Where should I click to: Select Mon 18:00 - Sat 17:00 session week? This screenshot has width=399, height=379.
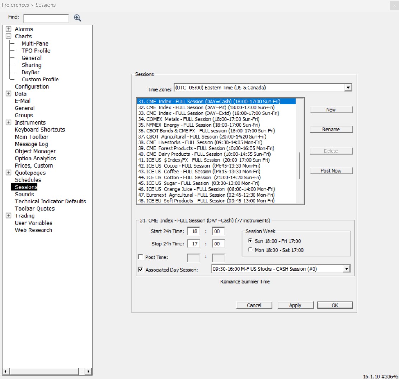tap(250, 250)
